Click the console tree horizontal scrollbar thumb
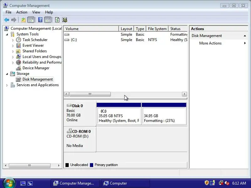The height and width of the screenshot is (188, 251). pos(29,166)
